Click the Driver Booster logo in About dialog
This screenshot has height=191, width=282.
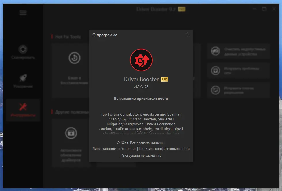[x=141, y=60]
